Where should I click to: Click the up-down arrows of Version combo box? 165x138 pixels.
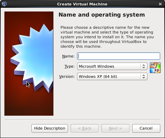click(x=144, y=76)
